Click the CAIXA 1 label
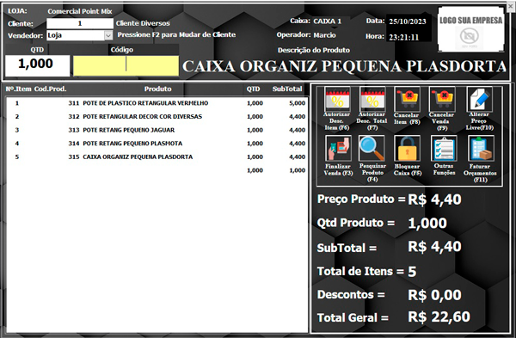Image resolution: width=516 pixels, height=338 pixels. point(328,22)
